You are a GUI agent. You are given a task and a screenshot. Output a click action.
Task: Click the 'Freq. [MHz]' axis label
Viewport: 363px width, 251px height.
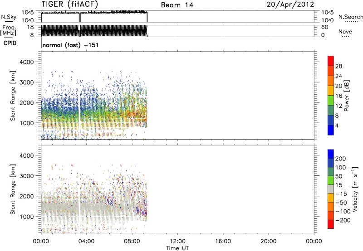(8, 30)
